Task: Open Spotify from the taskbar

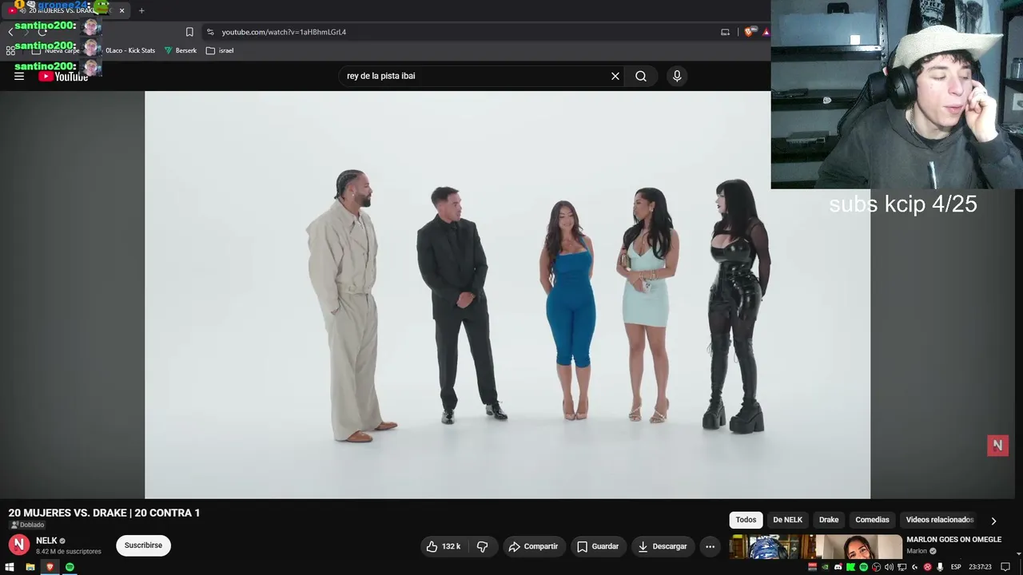Action: tap(70, 567)
